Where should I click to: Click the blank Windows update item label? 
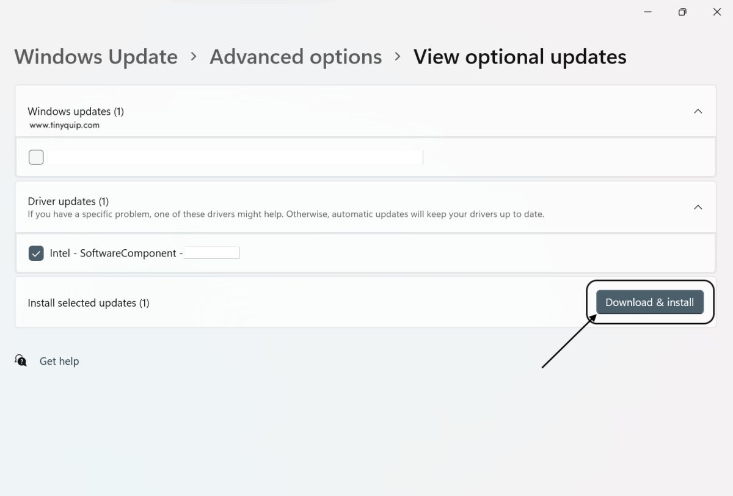235,158
